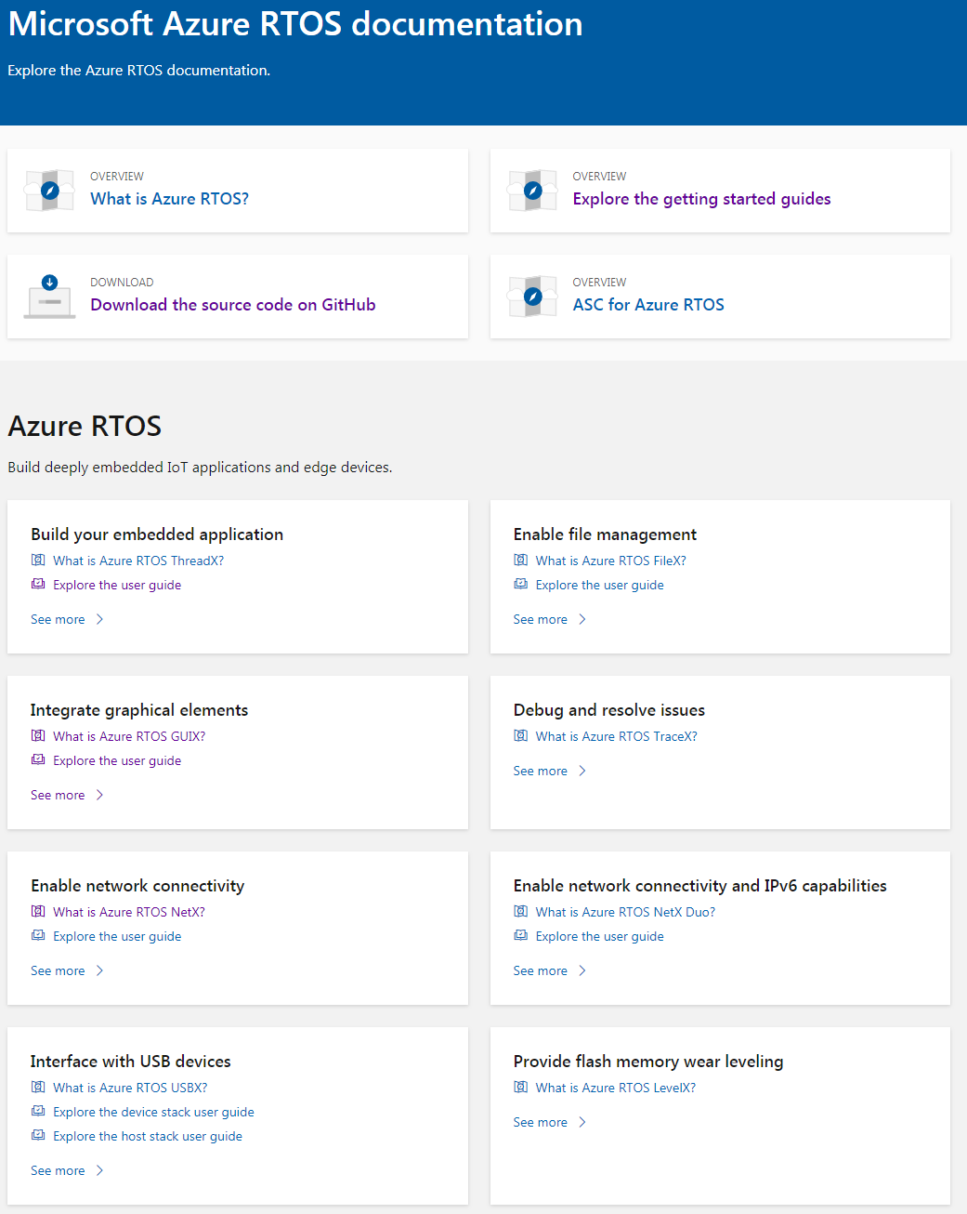Click the Microsoft Azure RTOS documentation page title

tap(295, 24)
